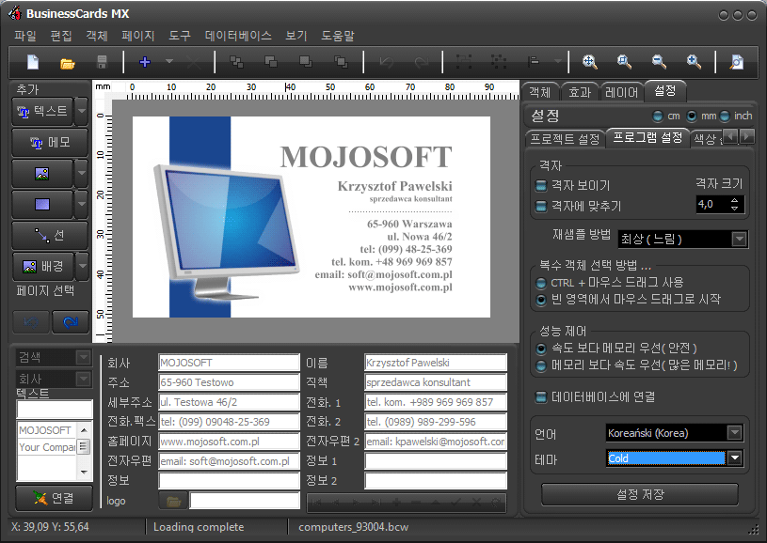Open the 데이터베이스 menu
Image resolution: width=767 pixels, height=543 pixels.
(x=238, y=36)
